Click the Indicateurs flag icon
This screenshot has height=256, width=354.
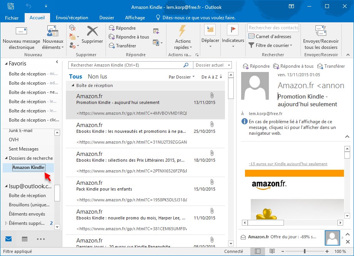pos(233,30)
